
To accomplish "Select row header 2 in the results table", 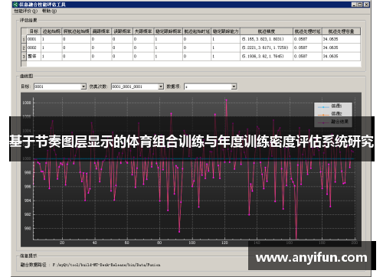I will 24,47.
